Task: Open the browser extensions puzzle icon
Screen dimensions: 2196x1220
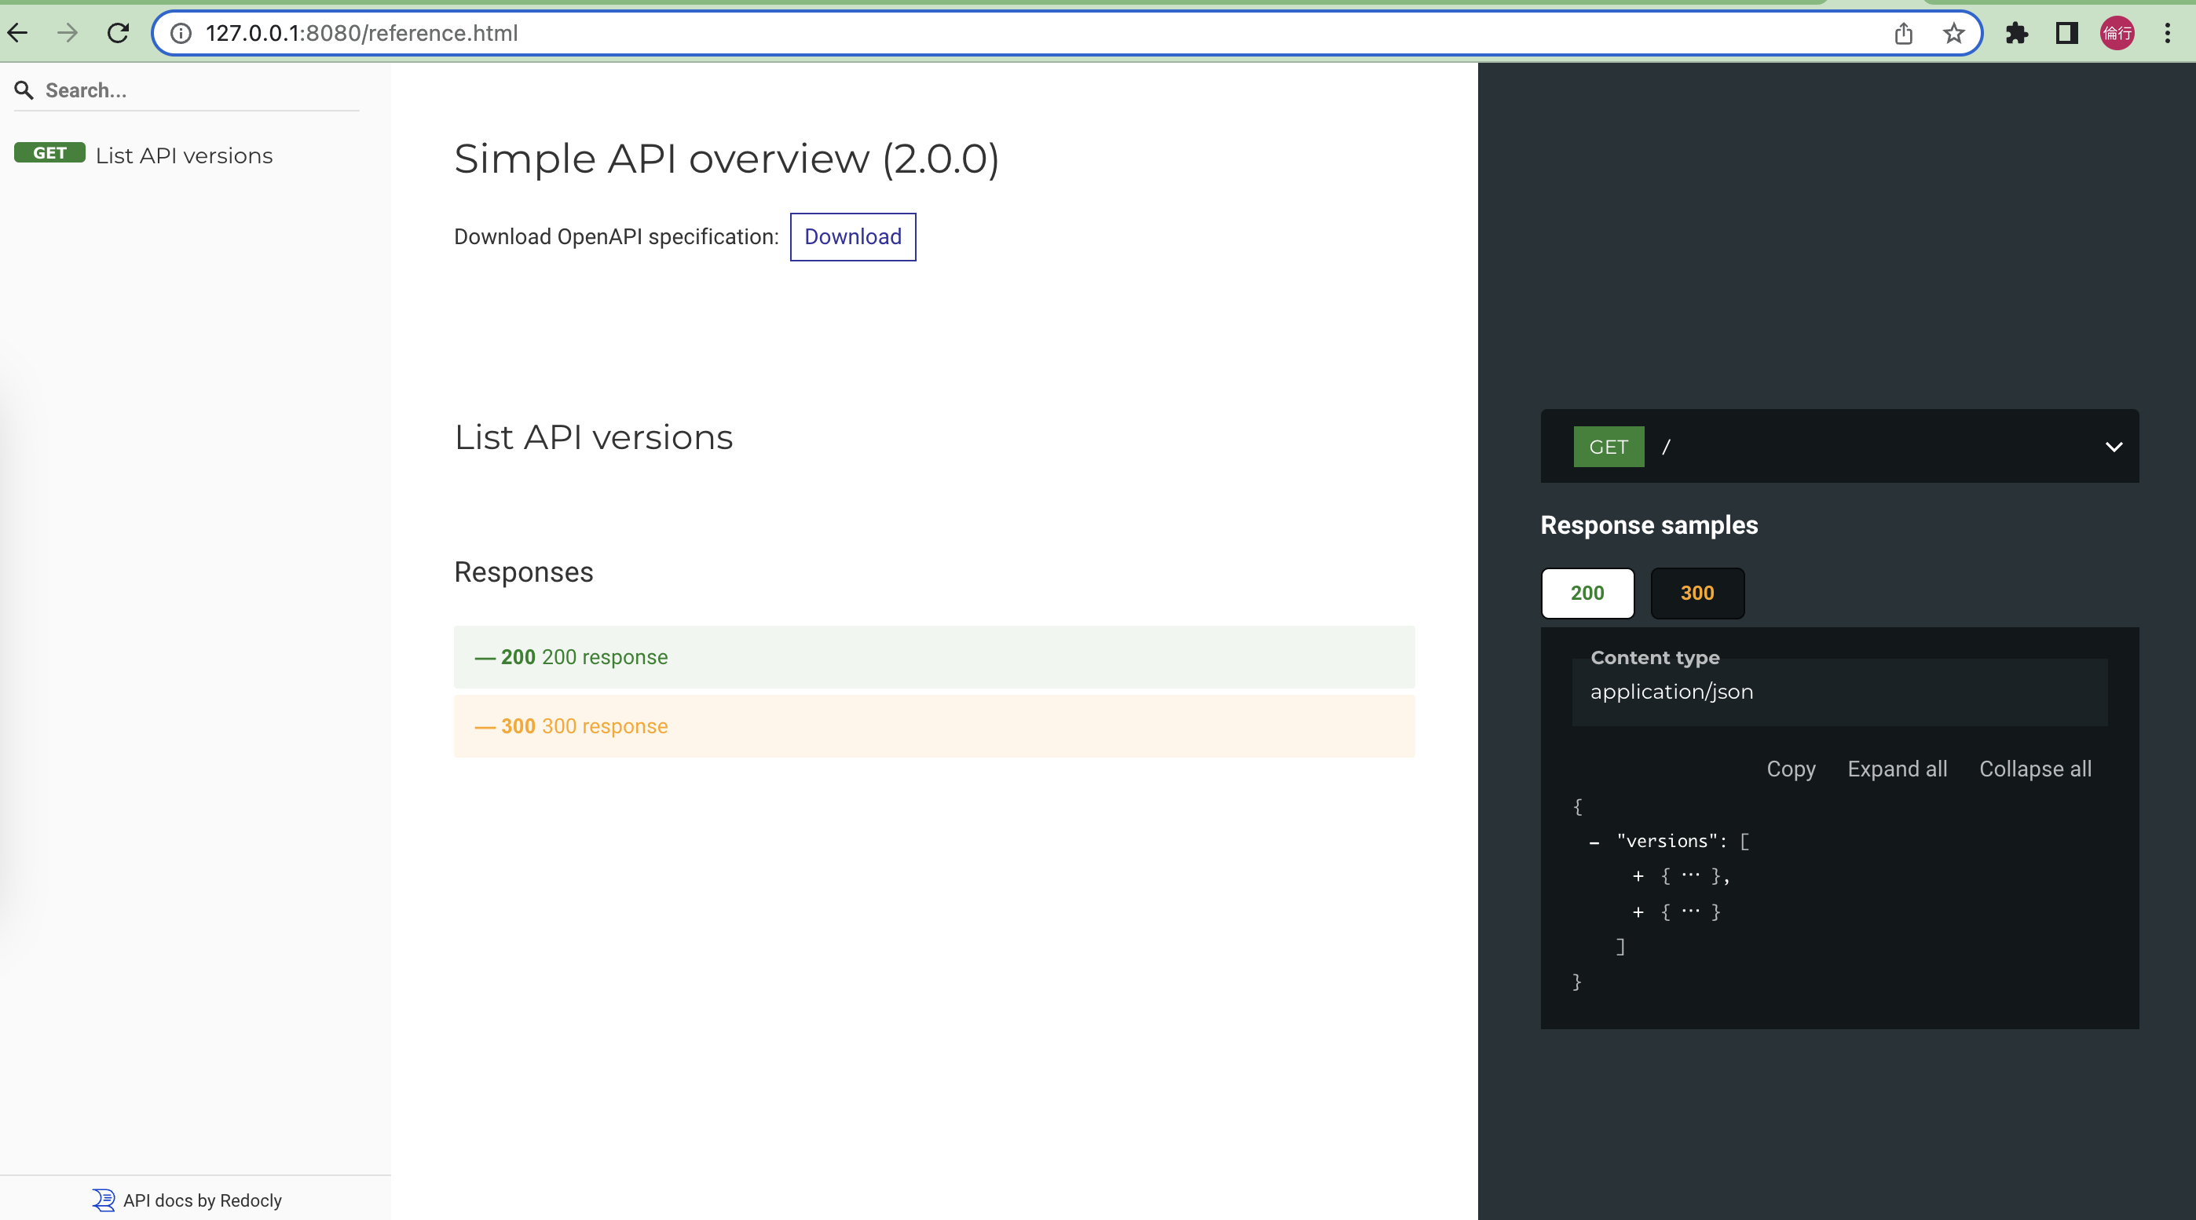Action: [x=2018, y=33]
